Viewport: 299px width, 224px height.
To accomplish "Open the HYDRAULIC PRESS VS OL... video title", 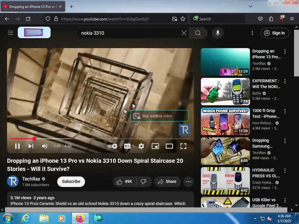I will [x=266, y=173].
